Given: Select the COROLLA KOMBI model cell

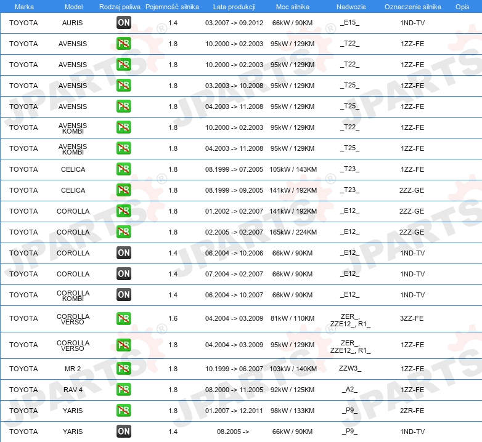Looking at the screenshot, I should pyautogui.click(x=73, y=295).
